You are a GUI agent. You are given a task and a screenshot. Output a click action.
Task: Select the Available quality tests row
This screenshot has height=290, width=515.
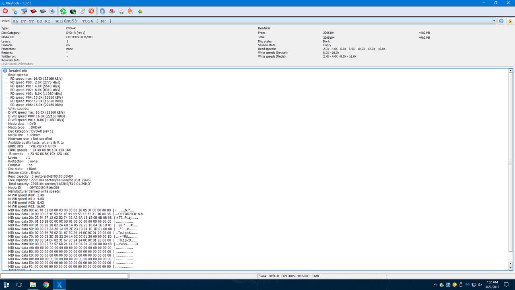click(x=36, y=143)
